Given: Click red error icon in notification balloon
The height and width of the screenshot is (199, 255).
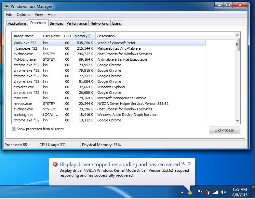Looking at the screenshot, I should coord(55,164).
